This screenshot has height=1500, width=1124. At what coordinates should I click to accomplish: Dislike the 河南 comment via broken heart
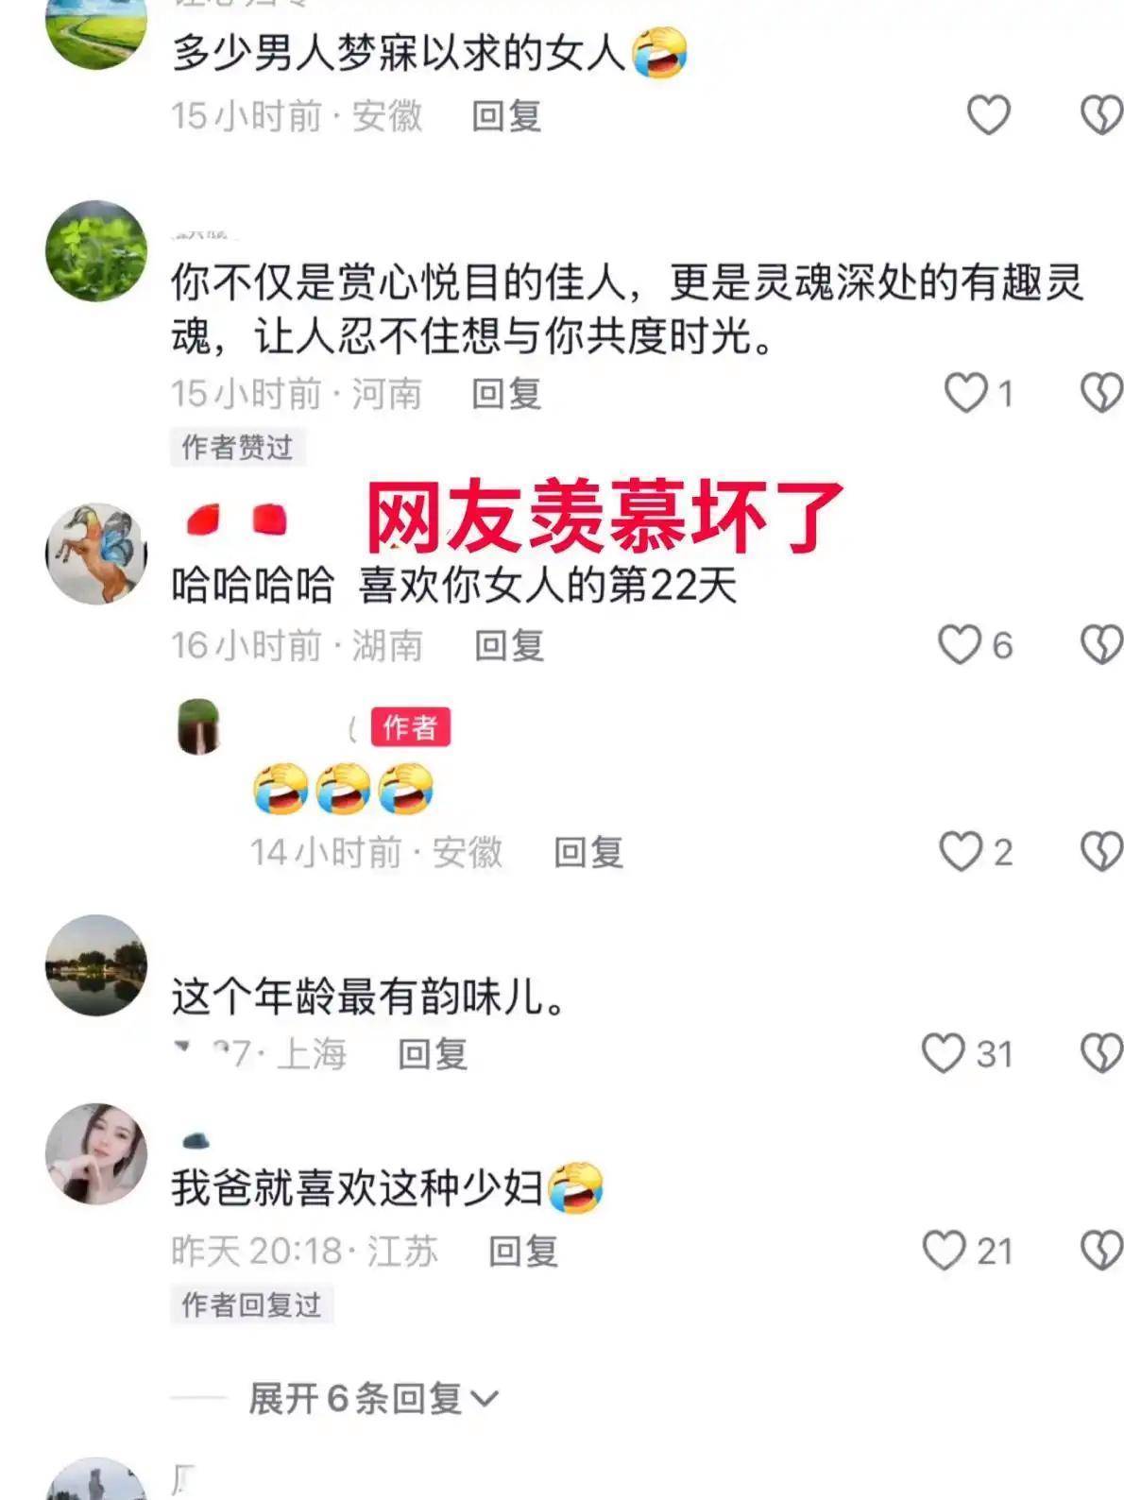tap(1101, 393)
